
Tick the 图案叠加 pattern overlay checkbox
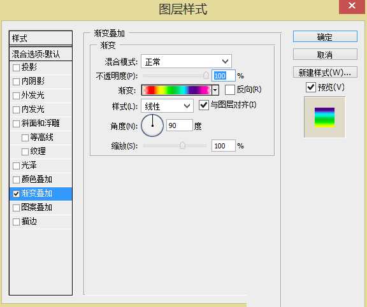tap(16, 208)
